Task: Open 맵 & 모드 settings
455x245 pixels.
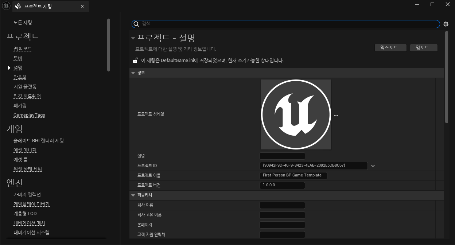Action: [23, 49]
